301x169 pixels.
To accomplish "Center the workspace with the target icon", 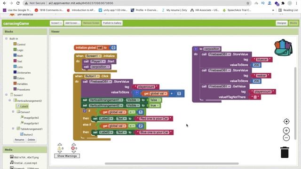I will pyautogui.click(x=286, y=122).
